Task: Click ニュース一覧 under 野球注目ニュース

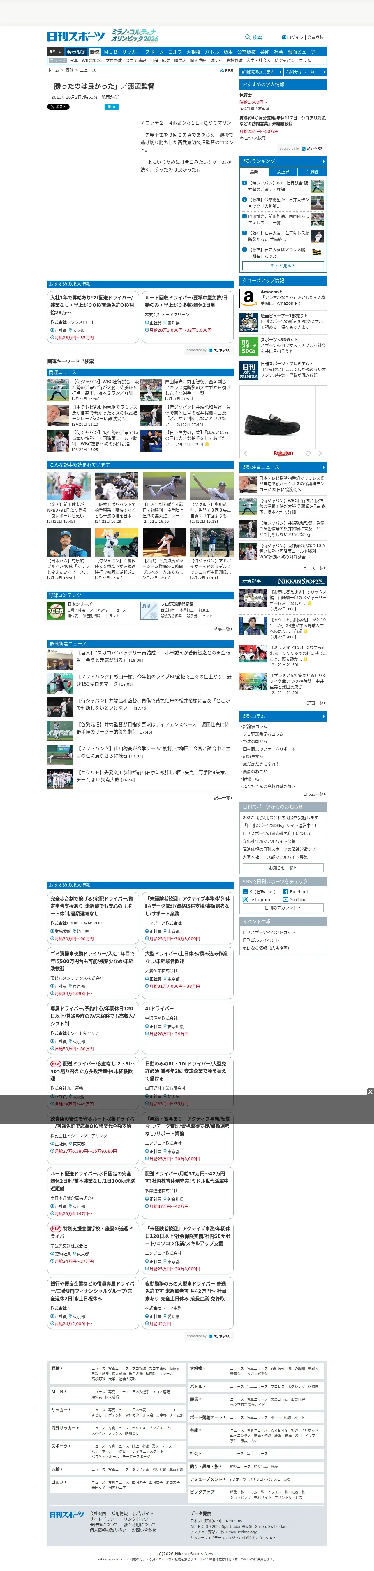Action: (312, 568)
